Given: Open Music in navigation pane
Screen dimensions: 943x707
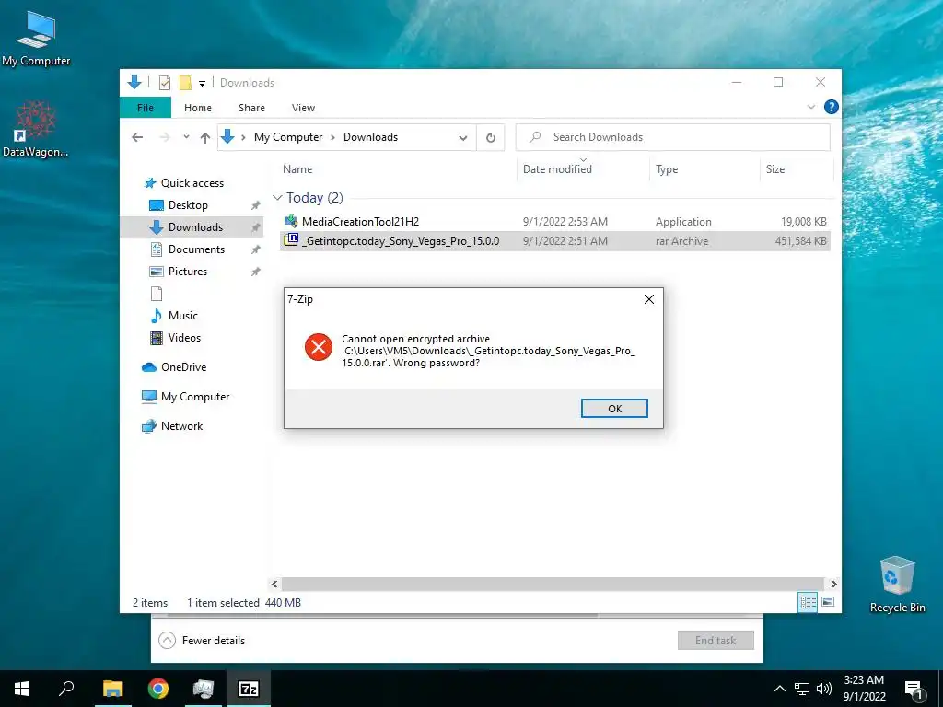Looking at the screenshot, I should point(183,316).
